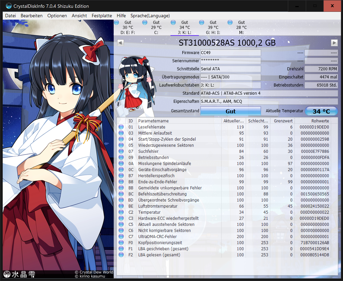Click status orb of Nicht korrigierbare Sektoren

point(121,231)
